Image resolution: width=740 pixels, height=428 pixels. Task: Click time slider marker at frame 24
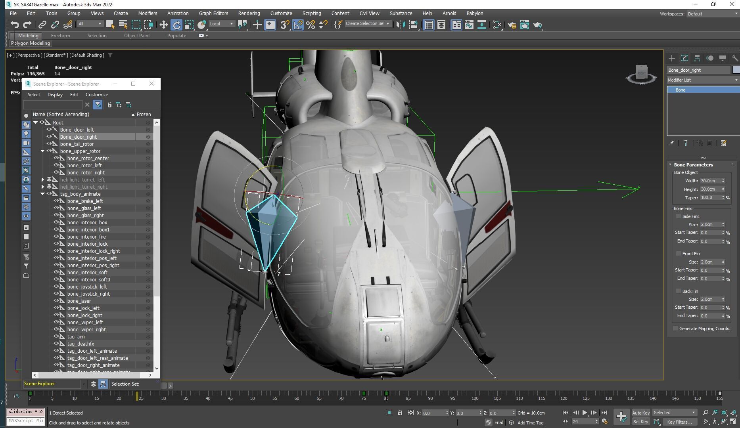[x=137, y=396]
